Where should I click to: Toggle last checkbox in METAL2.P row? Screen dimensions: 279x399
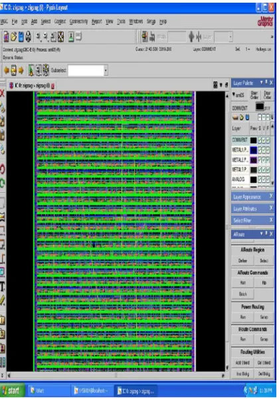point(268,160)
